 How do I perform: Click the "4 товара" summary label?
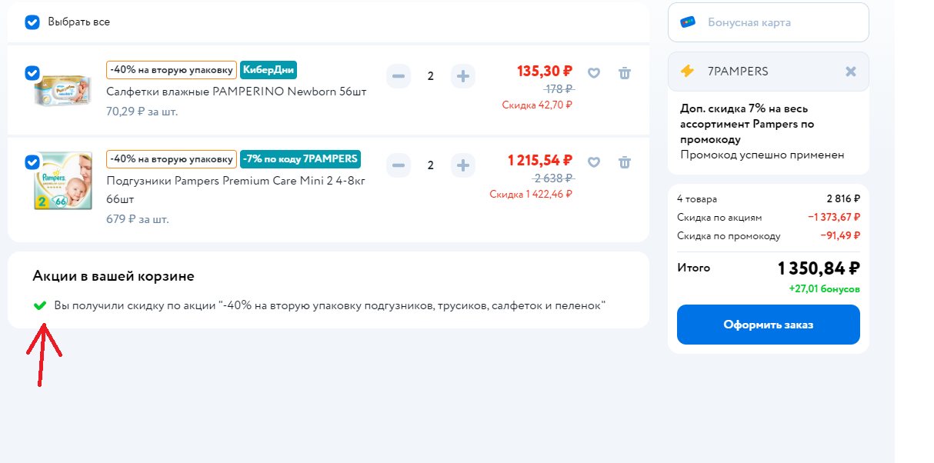pyautogui.click(x=697, y=199)
